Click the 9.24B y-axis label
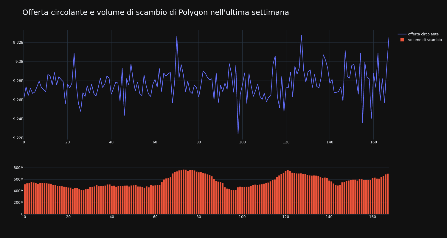The height and width of the screenshot is (238, 447). [18, 119]
